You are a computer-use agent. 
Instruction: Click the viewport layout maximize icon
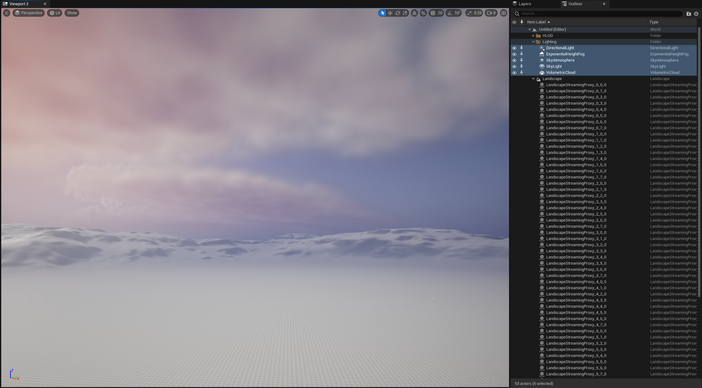click(x=503, y=13)
